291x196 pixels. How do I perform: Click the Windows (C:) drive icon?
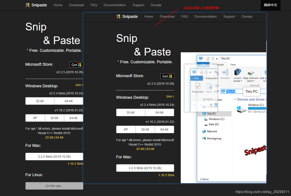241,109
